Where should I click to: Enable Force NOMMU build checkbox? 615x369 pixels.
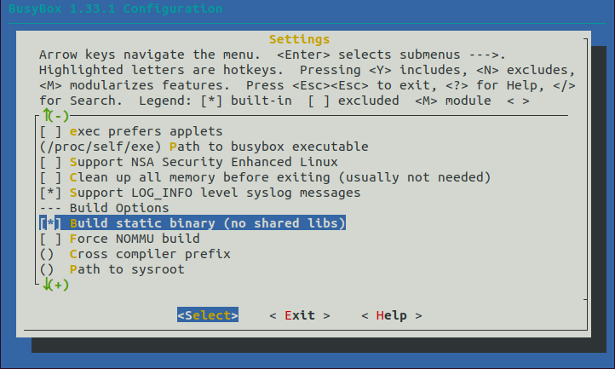[50, 239]
